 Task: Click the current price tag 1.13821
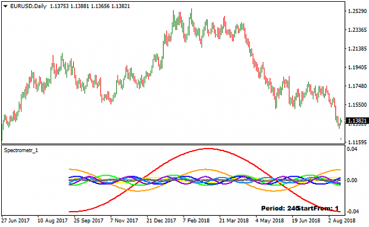[357, 121]
